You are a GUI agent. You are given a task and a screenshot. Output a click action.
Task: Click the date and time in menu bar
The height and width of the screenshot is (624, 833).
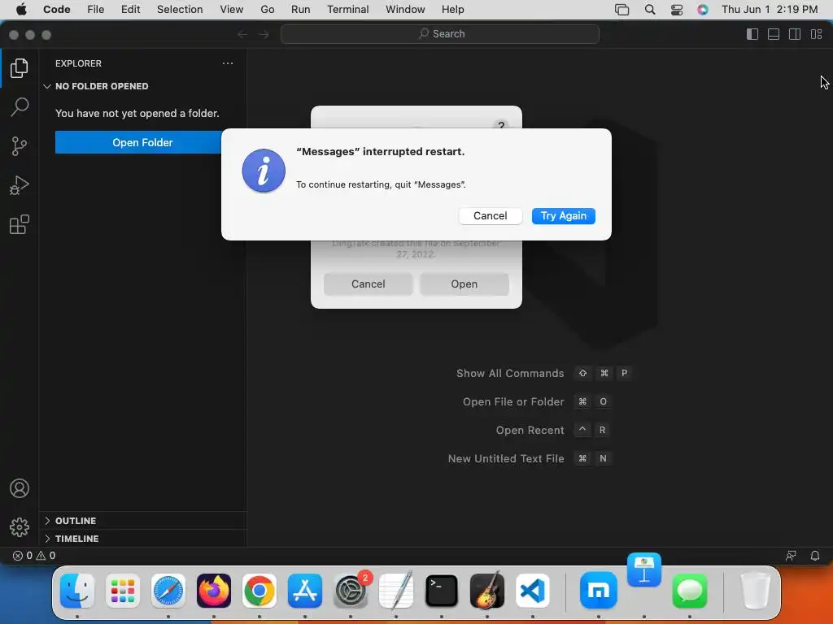[770, 10]
